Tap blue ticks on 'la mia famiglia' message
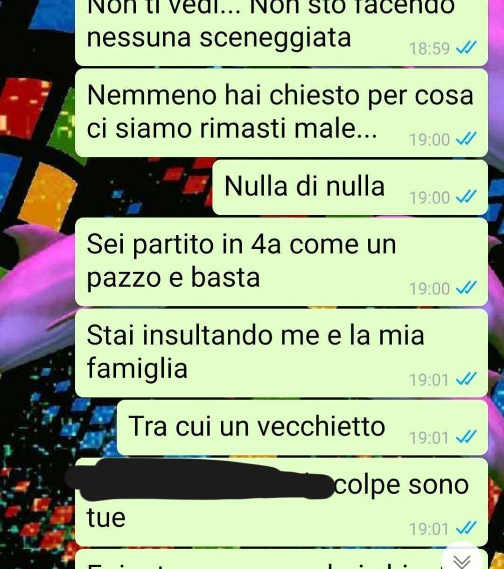 pyautogui.click(x=465, y=379)
